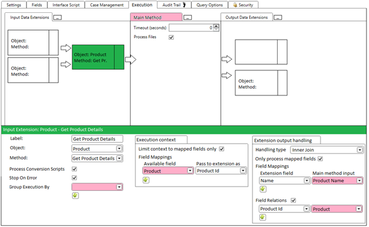Click the Output Data Extensions header
The height and width of the screenshot is (227, 369).
point(246,17)
